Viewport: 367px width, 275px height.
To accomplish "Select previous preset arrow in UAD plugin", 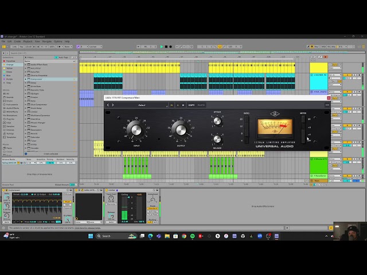I will click(x=108, y=105).
